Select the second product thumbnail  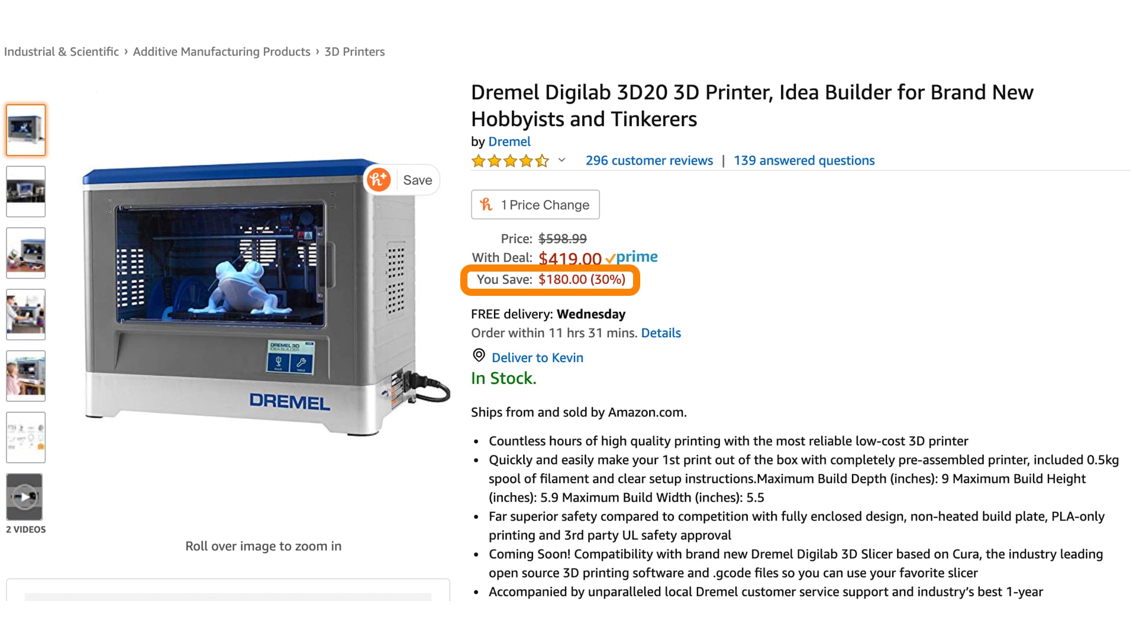tap(25, 191)
